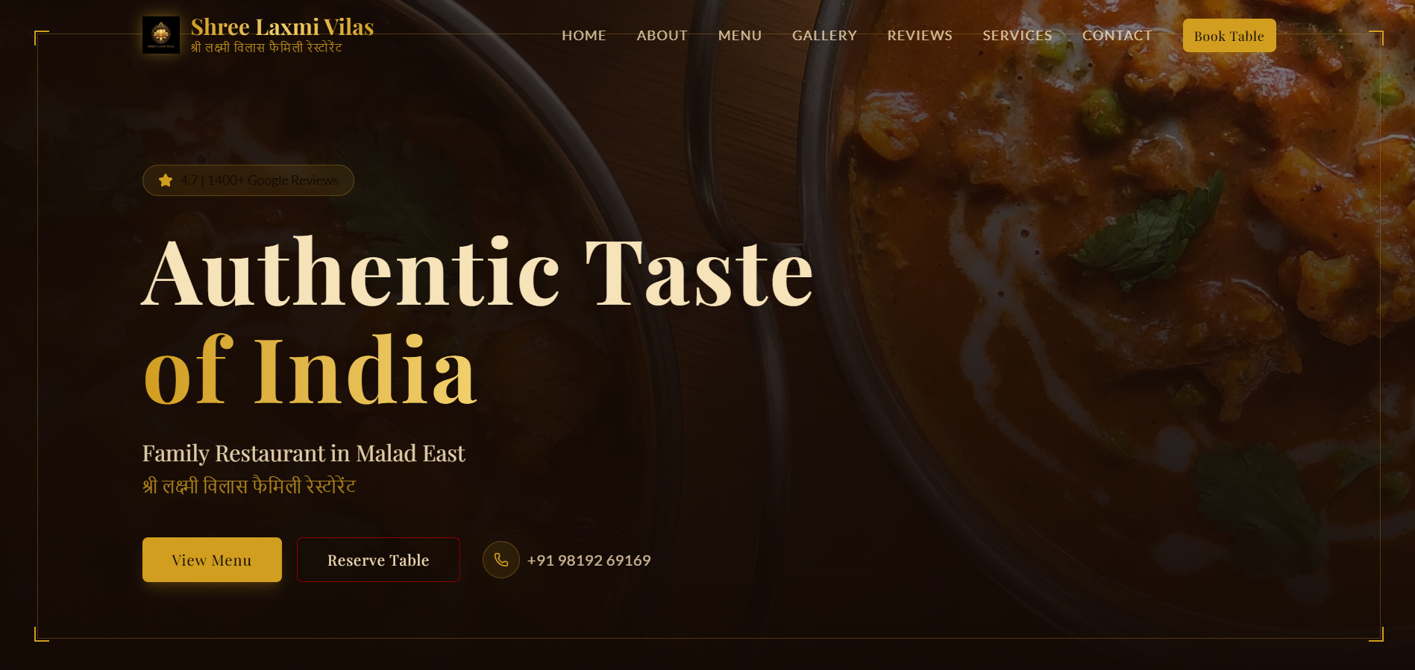Click the gold star rating icon
Viewport: 1415px width, 670px height.
[x=166, y=180]
